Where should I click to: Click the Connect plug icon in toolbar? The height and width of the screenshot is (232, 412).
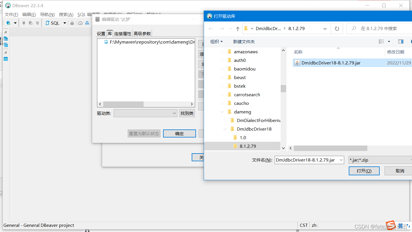click(24, 23)
